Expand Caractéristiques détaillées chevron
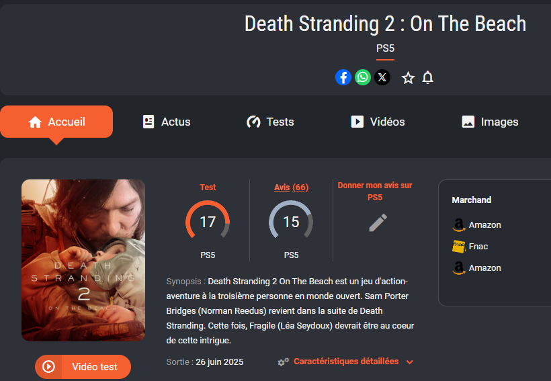This screenshot has width=551, height=381. [x=409, y=362]
